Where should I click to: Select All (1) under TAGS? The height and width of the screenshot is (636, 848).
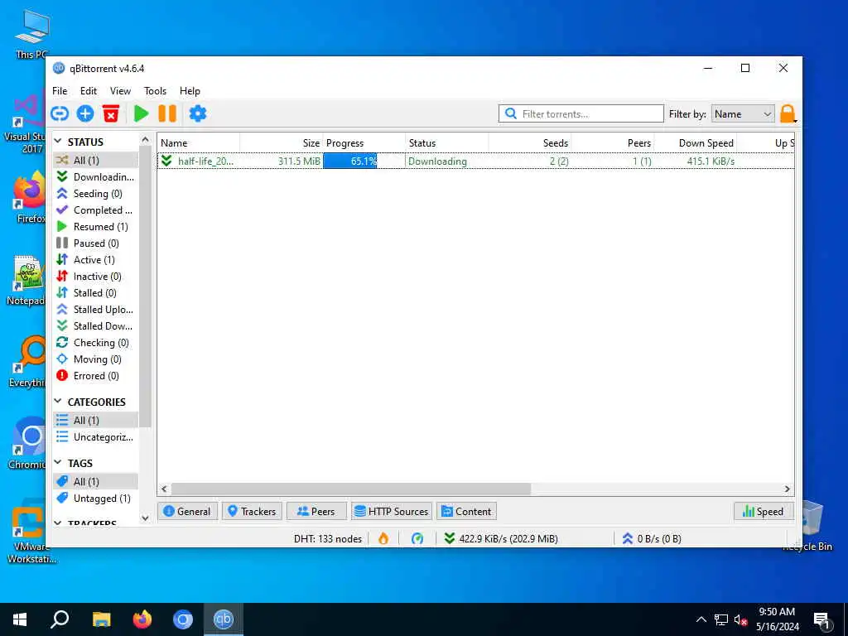[x=96, y=481]
